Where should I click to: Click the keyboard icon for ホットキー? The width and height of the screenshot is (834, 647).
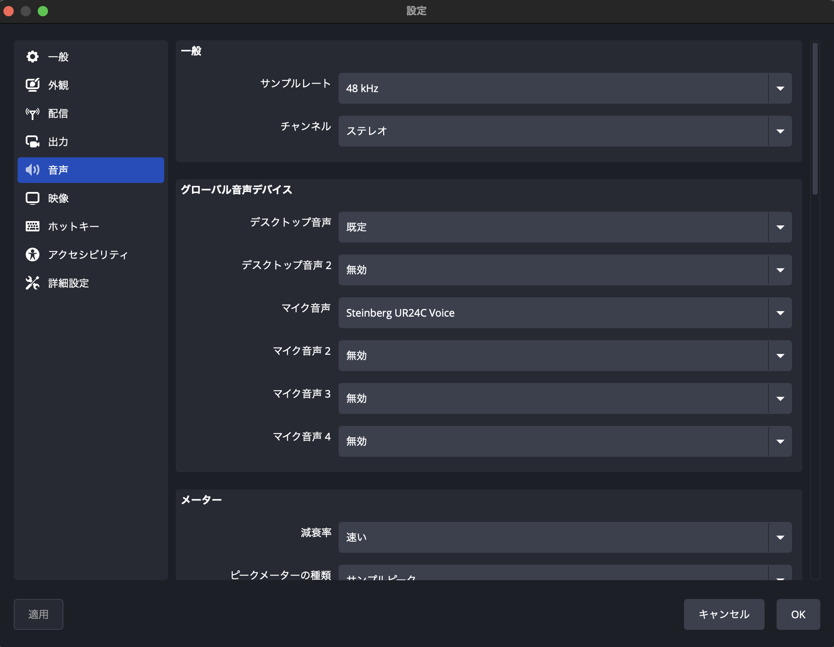pyautogui.click(x=32, y=226)
